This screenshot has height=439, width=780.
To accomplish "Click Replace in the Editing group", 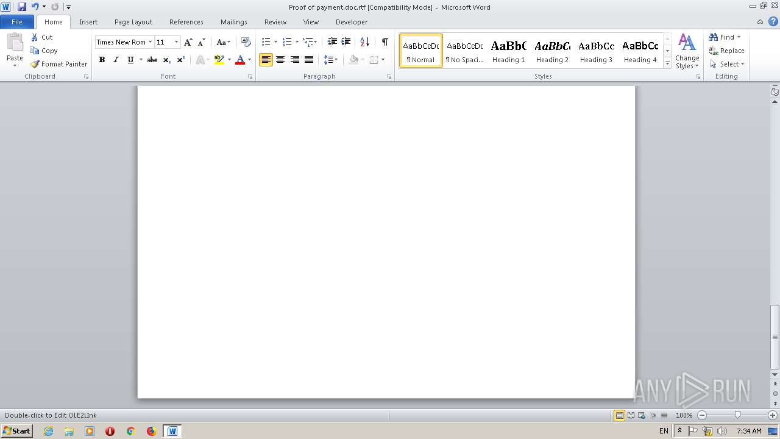I will point(726,51).
